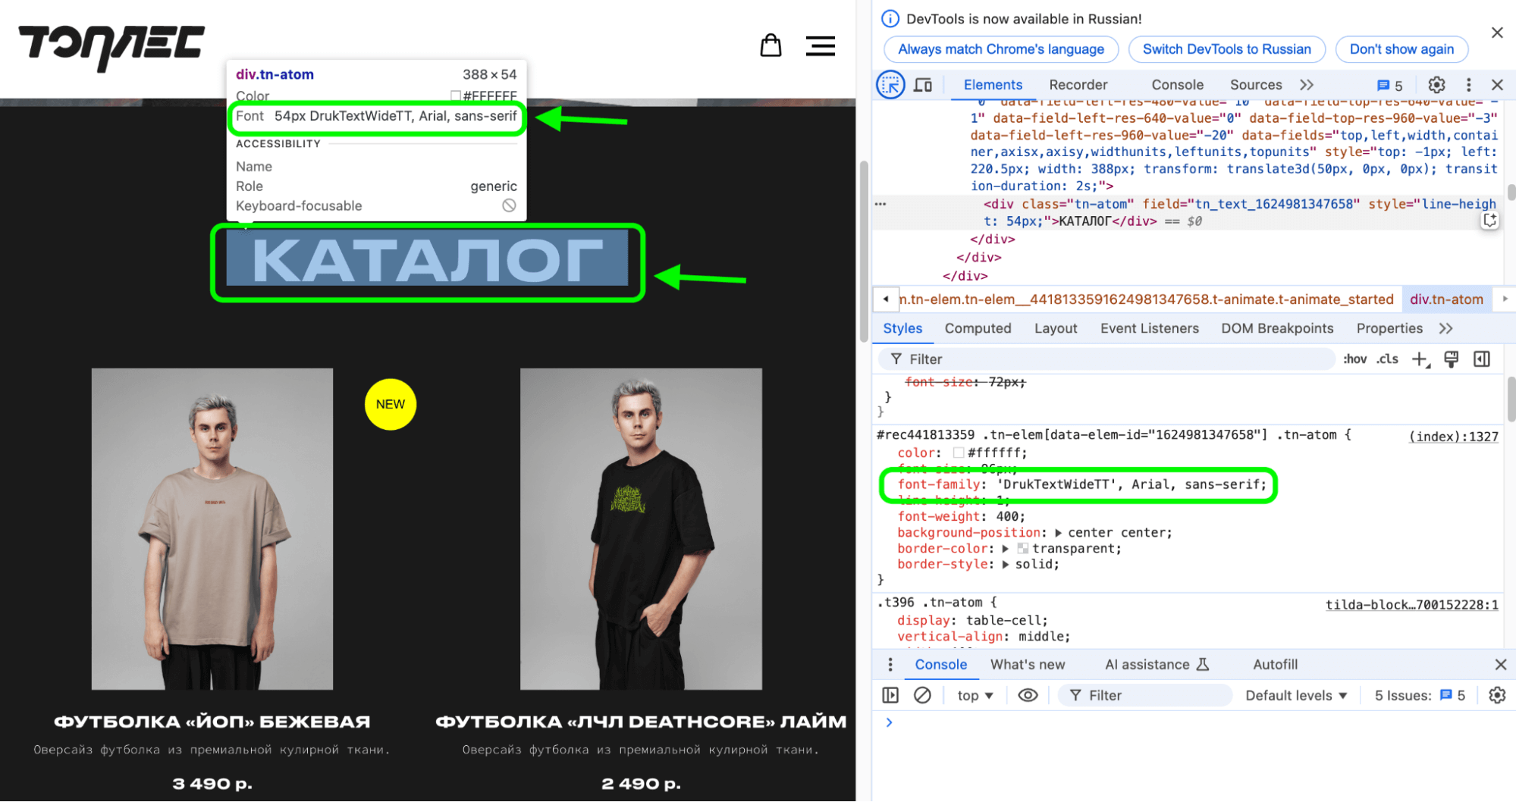Image resolution: width=1516 pixels, height=802 pixels.
Task: Select the DOM Breakpoints pane tab
Action: [x=1277, y=328]
